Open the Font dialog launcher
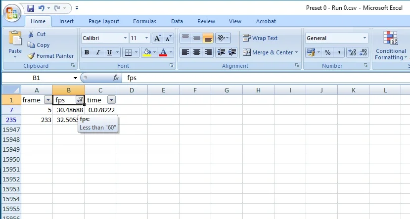Image resolution: width=410 pixels, height=219 pixels. pos(171,66)
